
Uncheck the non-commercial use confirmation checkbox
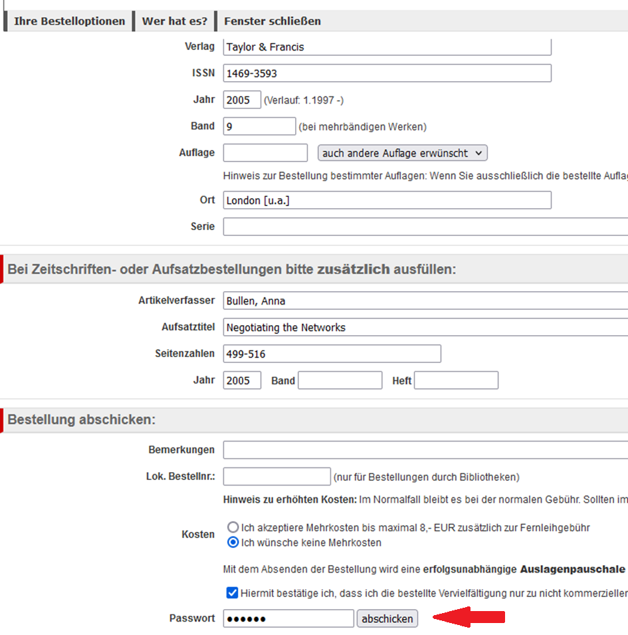pos(232,592)
